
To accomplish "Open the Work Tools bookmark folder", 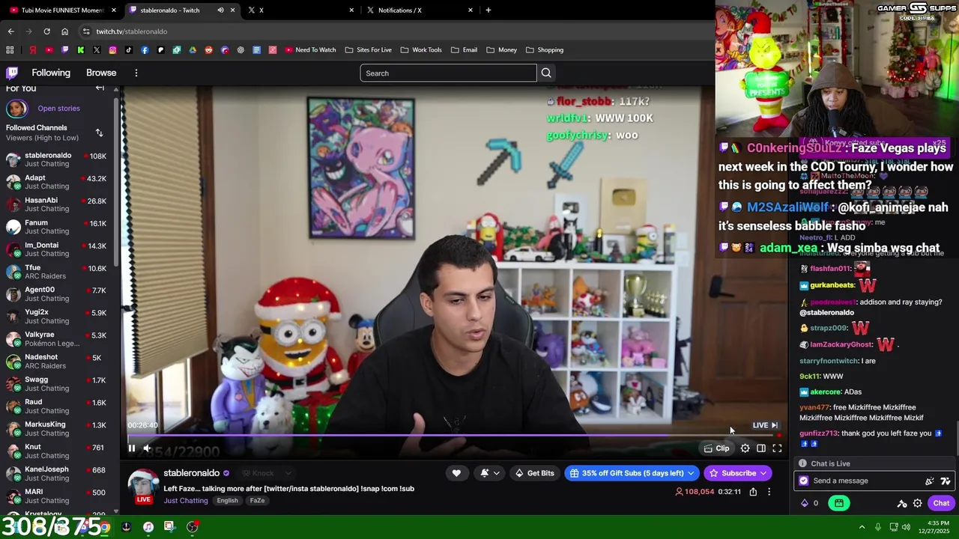I will 421,49.
